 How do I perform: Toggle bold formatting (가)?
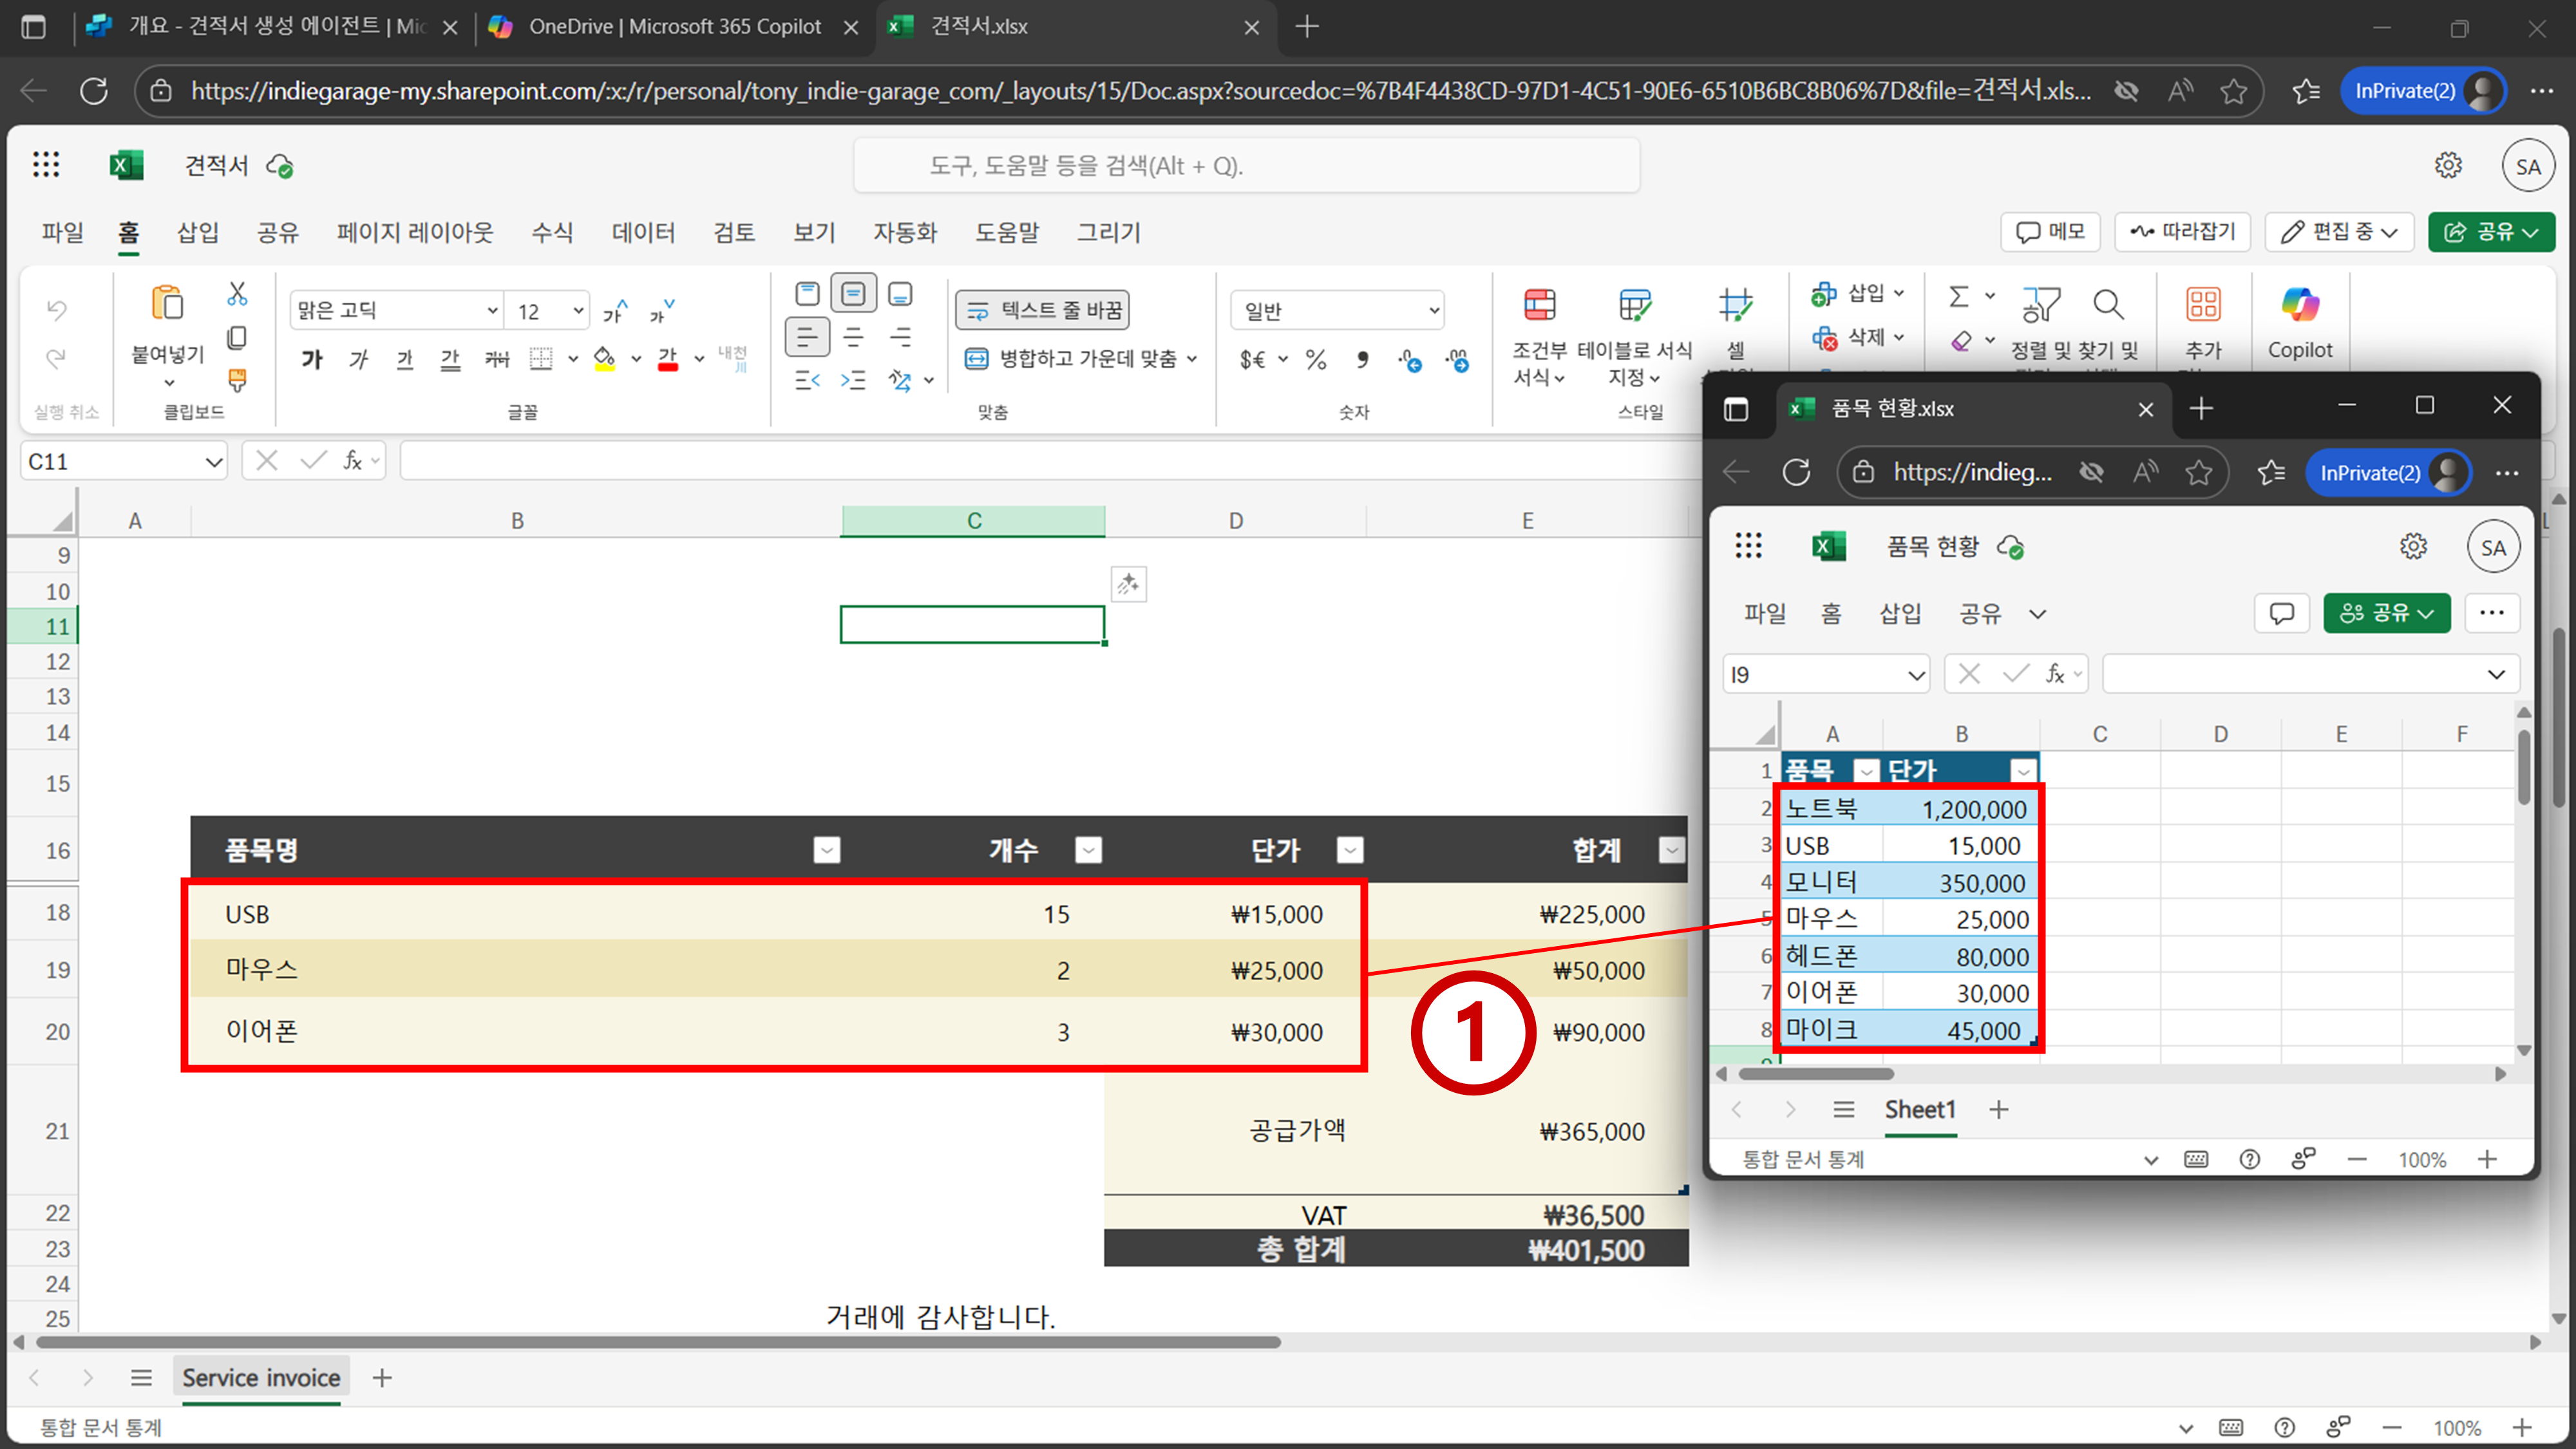point(312,359)
